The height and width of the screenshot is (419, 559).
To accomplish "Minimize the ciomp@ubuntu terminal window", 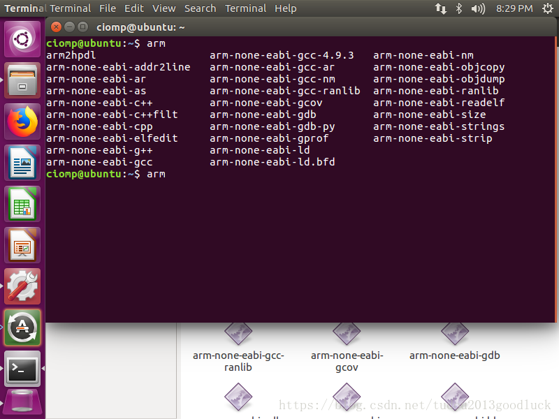I will [69, 27].
